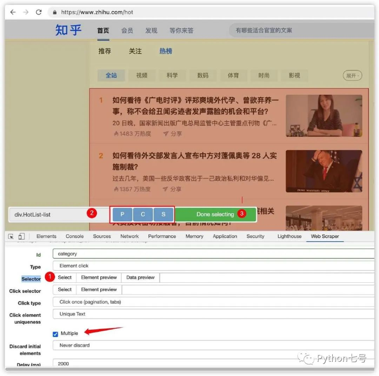Open Discard initial elements dropdown
The height and width of the screenshot is (376, 379).
click(213, 345)
